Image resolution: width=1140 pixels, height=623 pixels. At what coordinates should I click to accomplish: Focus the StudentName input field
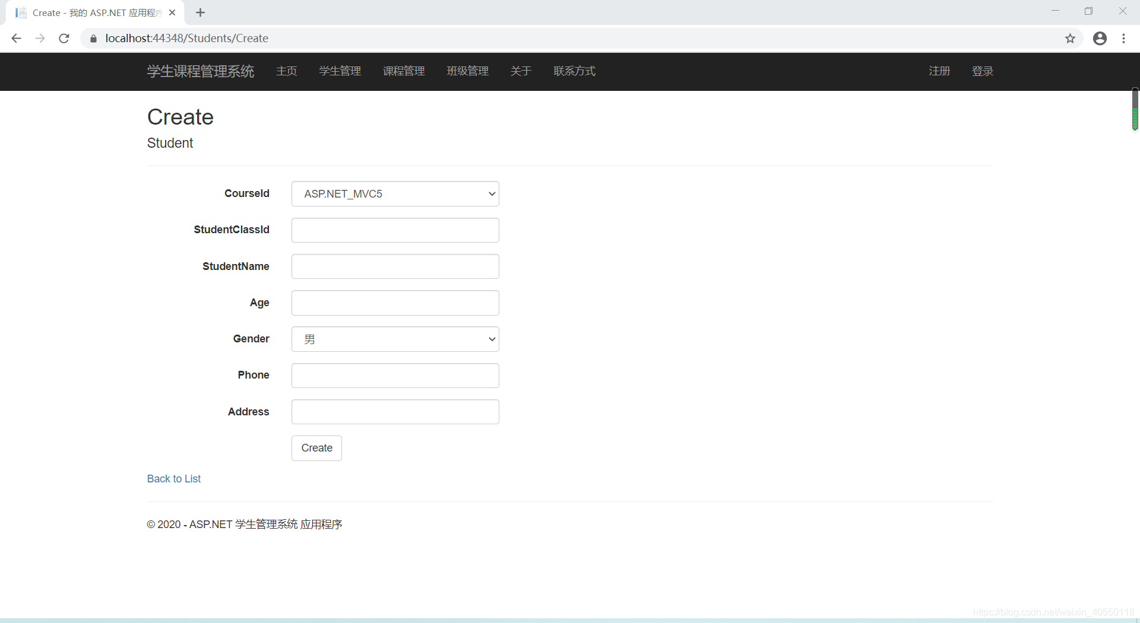pos(395,266)
